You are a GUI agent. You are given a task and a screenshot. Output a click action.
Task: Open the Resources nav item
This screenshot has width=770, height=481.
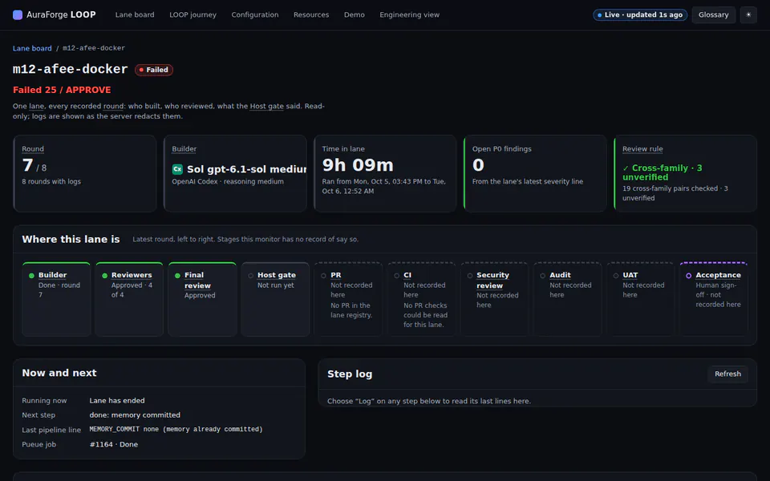[x=311, y=14]
